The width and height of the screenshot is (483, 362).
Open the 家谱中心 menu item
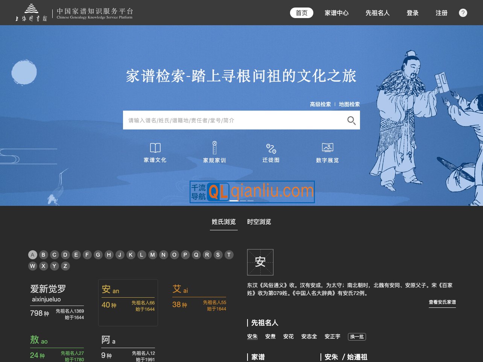337,12
